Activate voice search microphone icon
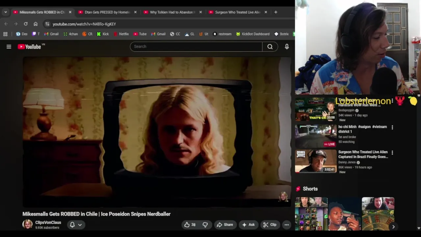This screenshot has height=237, width=421. coord(287,46)
